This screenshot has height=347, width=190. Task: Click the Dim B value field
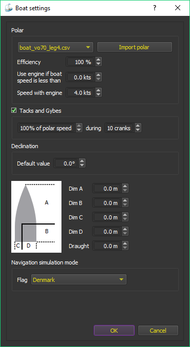click(x=107, y=202)
